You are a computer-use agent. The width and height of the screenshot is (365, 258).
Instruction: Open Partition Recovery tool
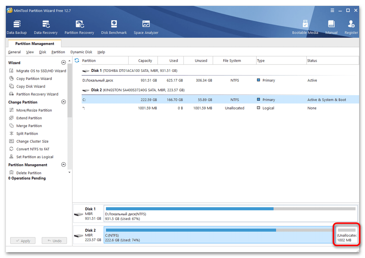click(x=79, y=27)
